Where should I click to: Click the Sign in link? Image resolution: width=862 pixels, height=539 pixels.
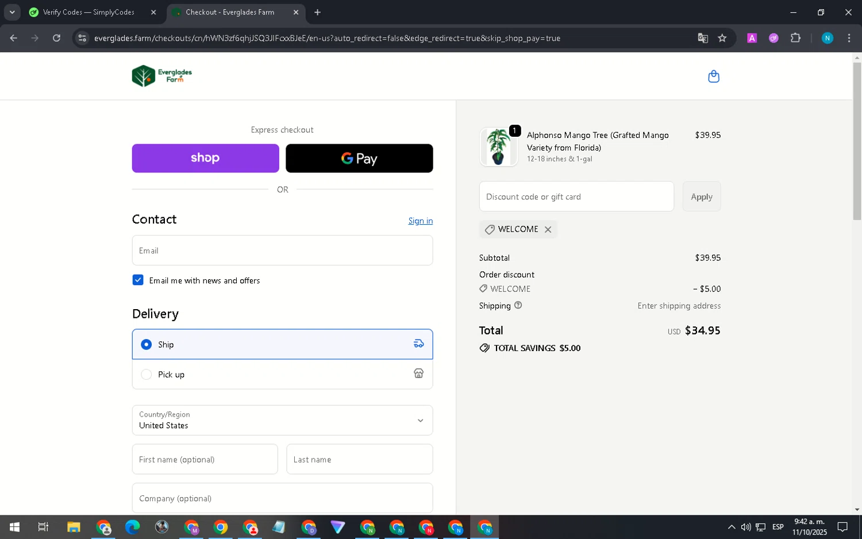click(420, 221)
